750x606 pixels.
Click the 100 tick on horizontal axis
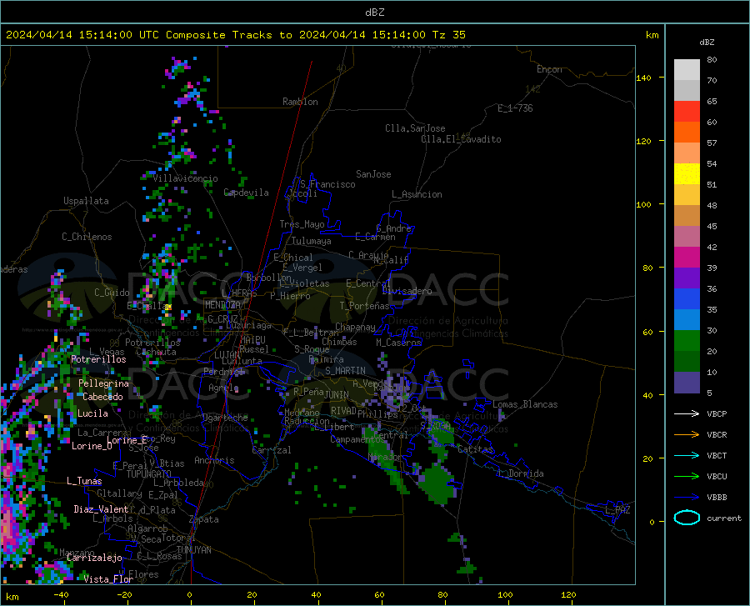(505, 594)
